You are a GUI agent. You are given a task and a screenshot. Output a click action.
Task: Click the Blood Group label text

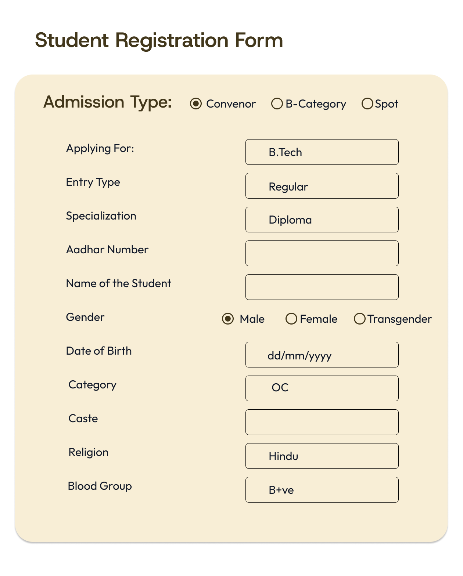click(x=100, y=486)
